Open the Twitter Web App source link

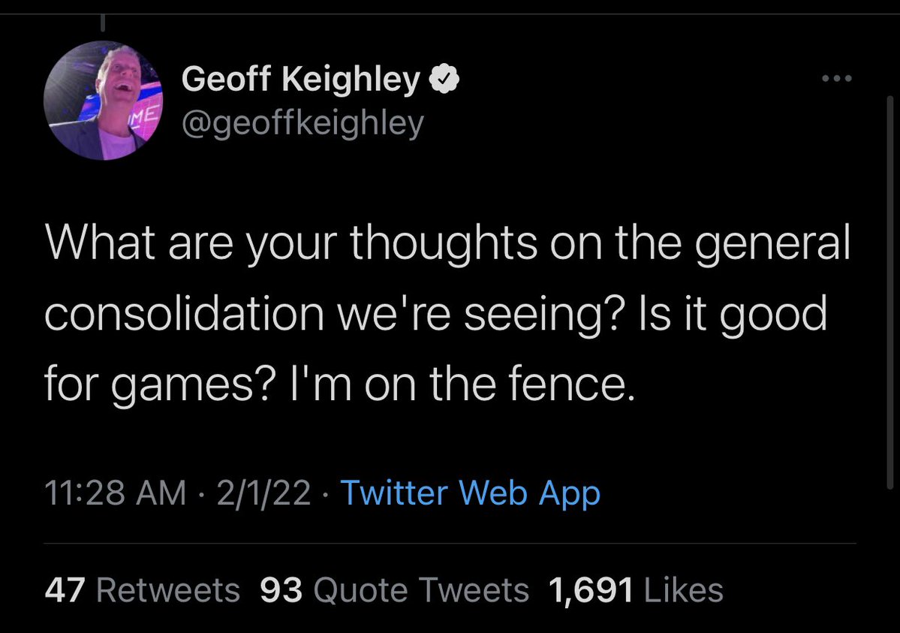tap(470, 493)
